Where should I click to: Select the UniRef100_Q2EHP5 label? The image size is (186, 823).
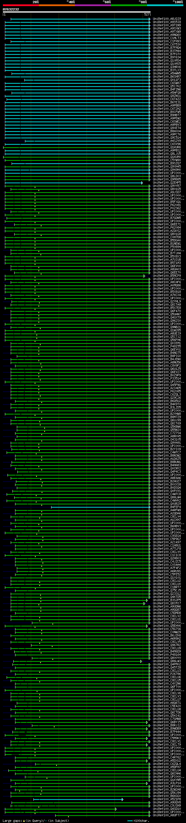[167, 183]
